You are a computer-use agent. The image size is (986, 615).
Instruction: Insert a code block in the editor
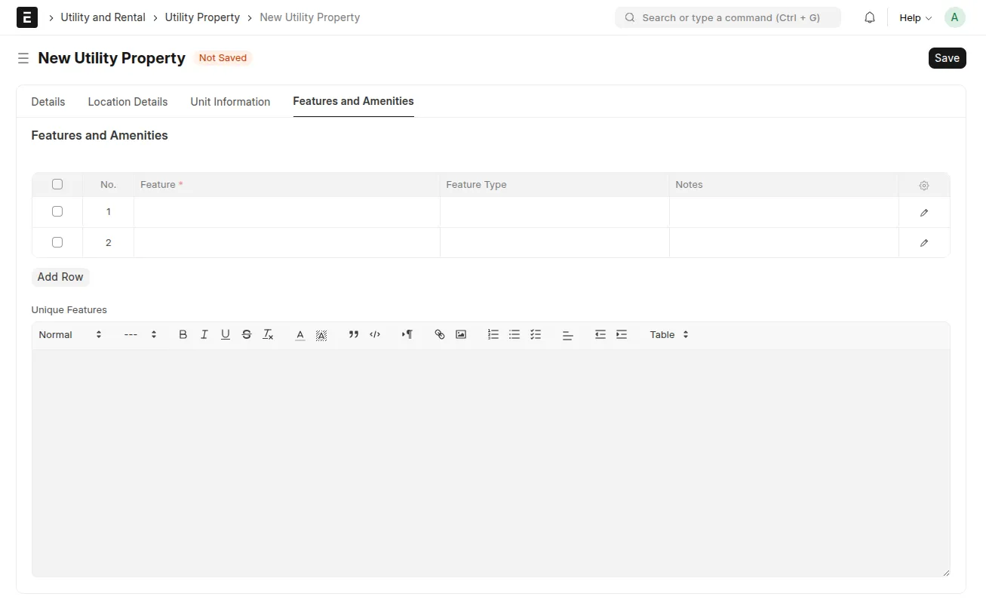point(375,334)
